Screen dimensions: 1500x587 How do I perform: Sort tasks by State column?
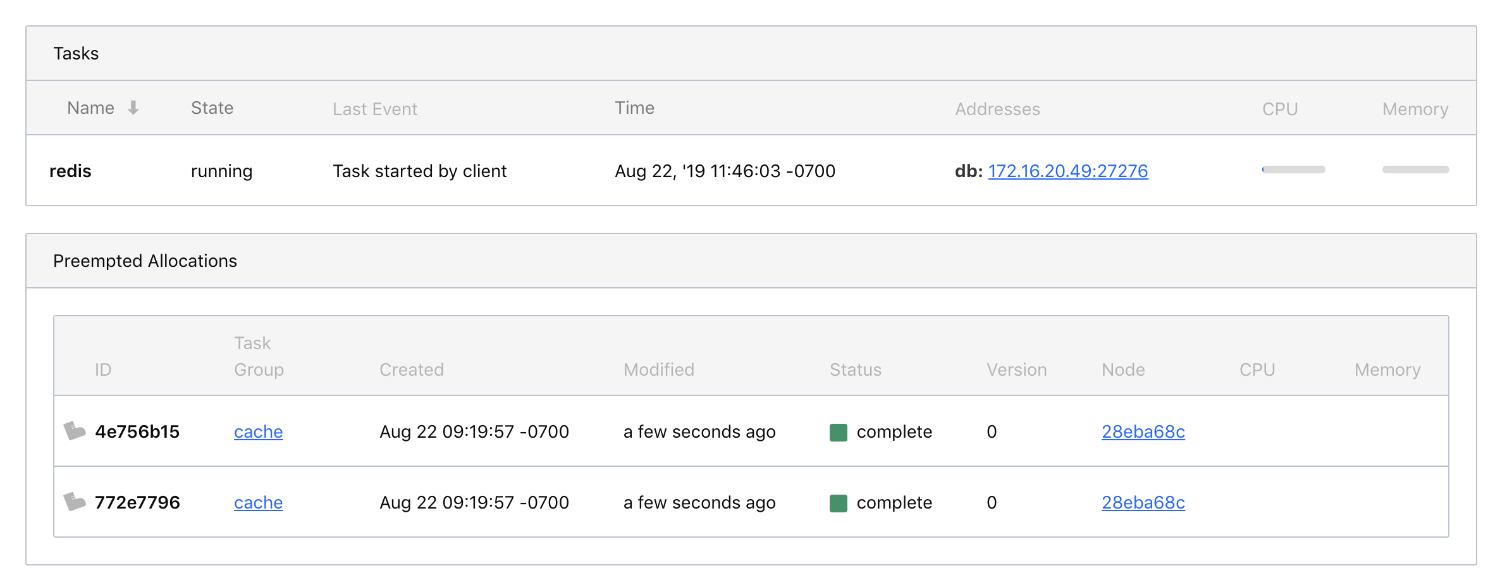pyautogui.click(x=212, y=108)
